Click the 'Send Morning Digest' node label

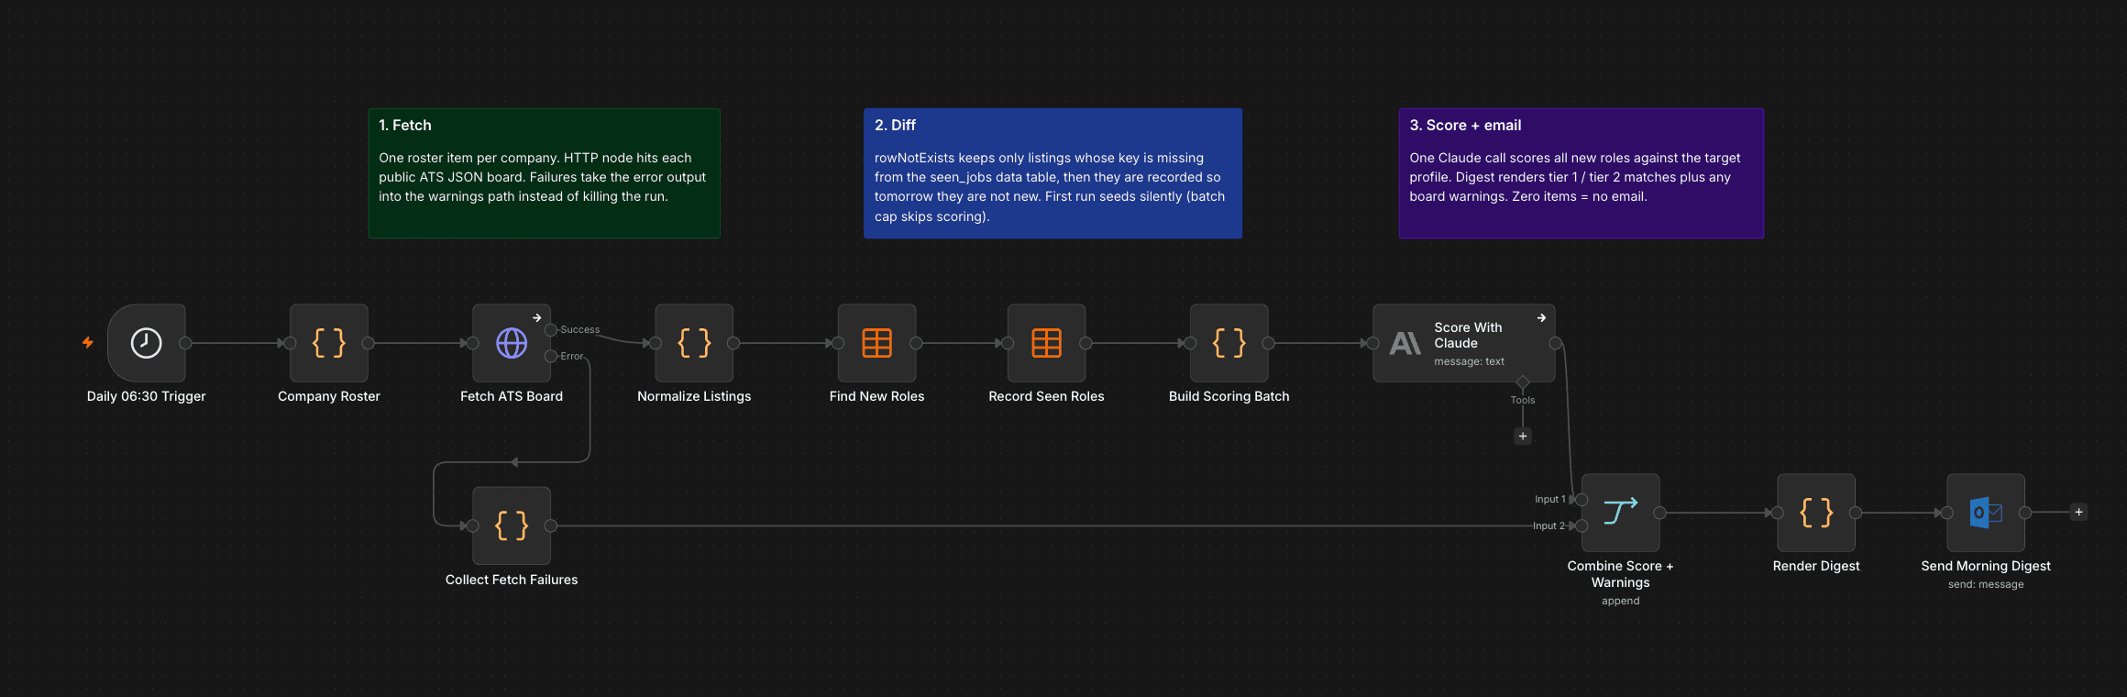point(1986,566)
